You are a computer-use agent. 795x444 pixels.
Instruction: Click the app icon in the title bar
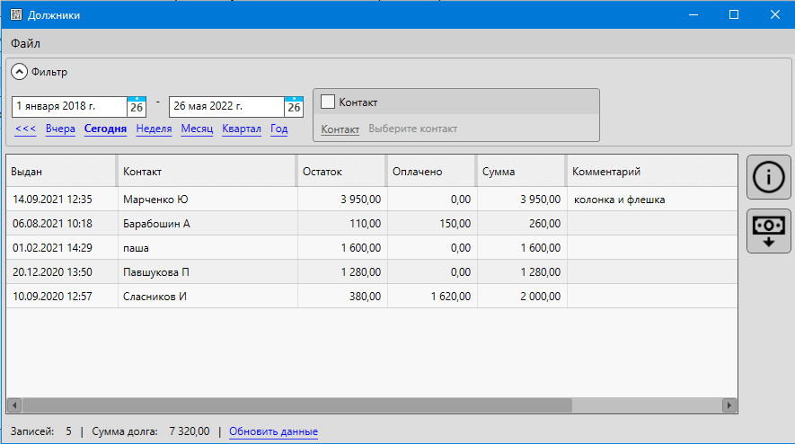(x=15, y=15)
